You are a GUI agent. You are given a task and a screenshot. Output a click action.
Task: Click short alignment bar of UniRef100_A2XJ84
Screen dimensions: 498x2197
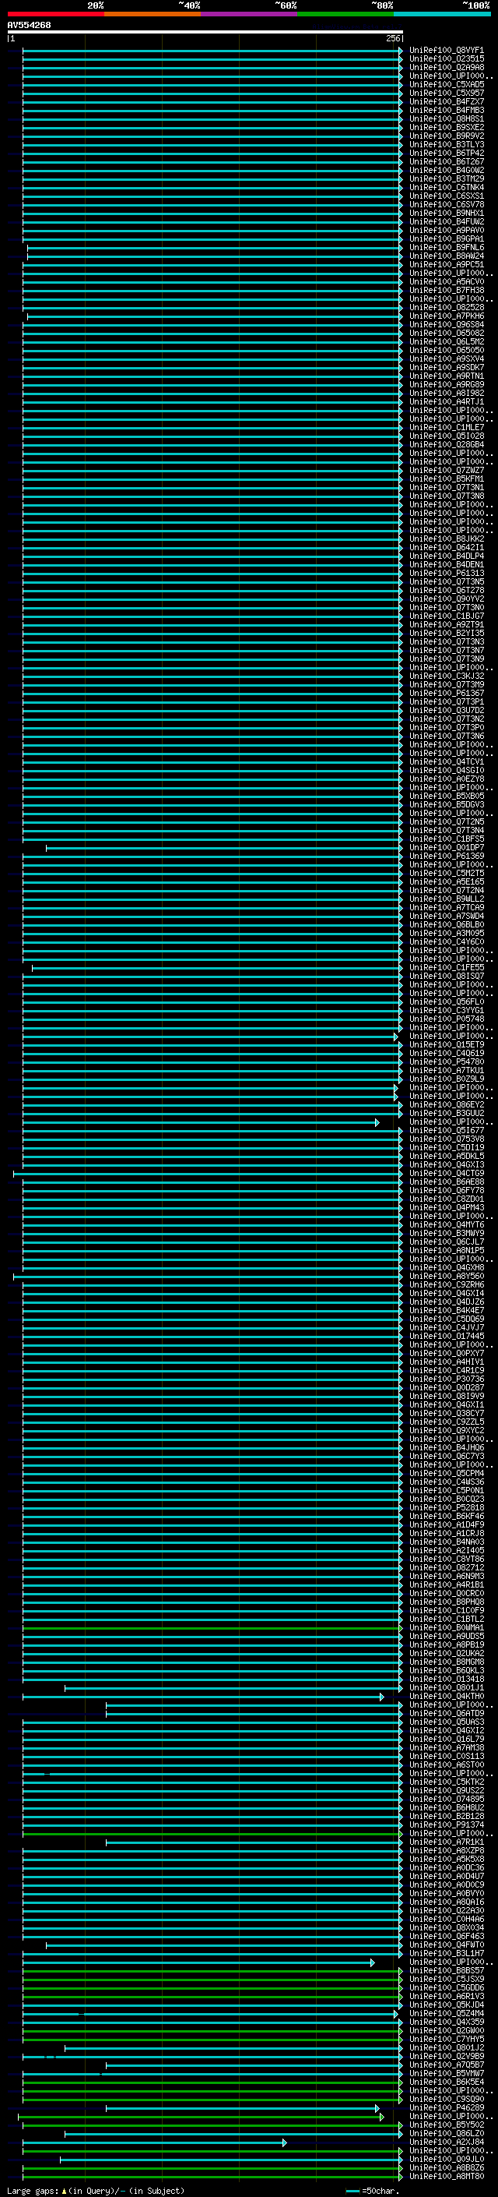point(154,2142)
